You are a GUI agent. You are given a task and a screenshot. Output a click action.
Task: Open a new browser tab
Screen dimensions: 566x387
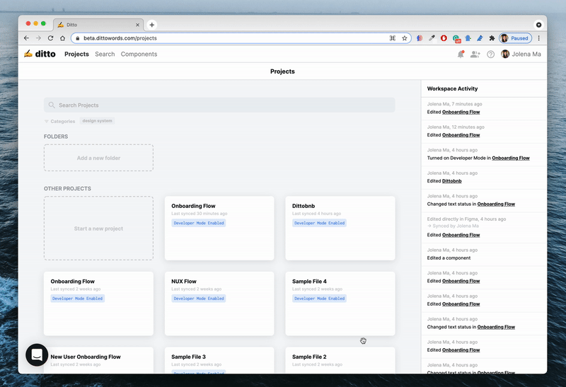[152, 25]
